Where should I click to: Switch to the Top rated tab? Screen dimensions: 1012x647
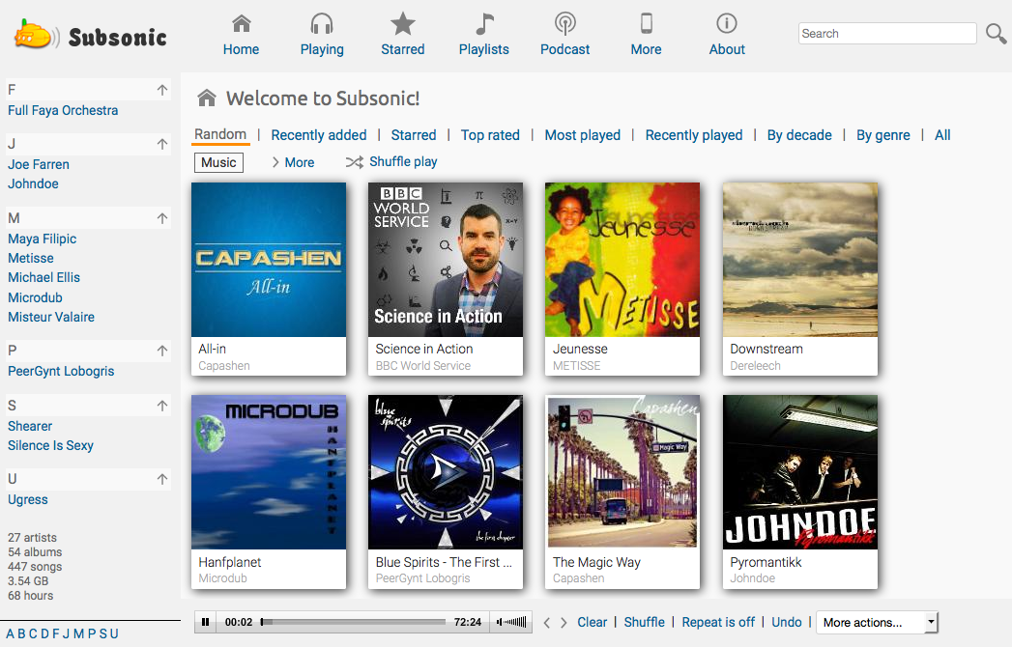click(x=490, y=135)
